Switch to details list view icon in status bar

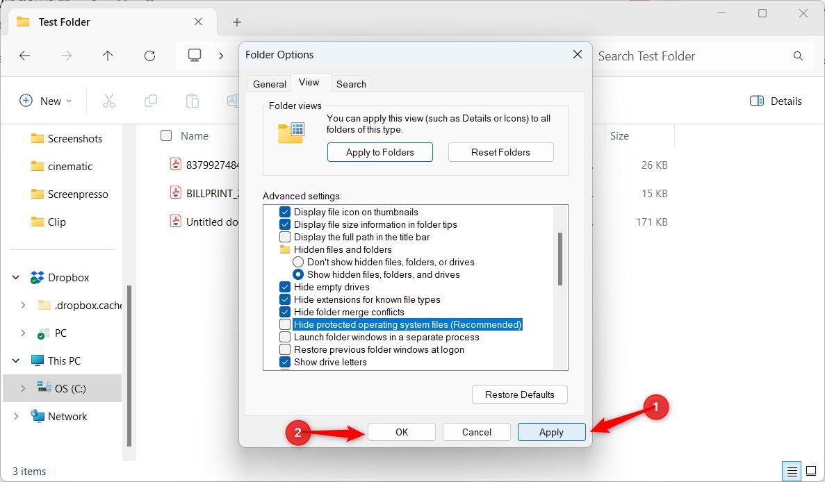coord(792,471)
